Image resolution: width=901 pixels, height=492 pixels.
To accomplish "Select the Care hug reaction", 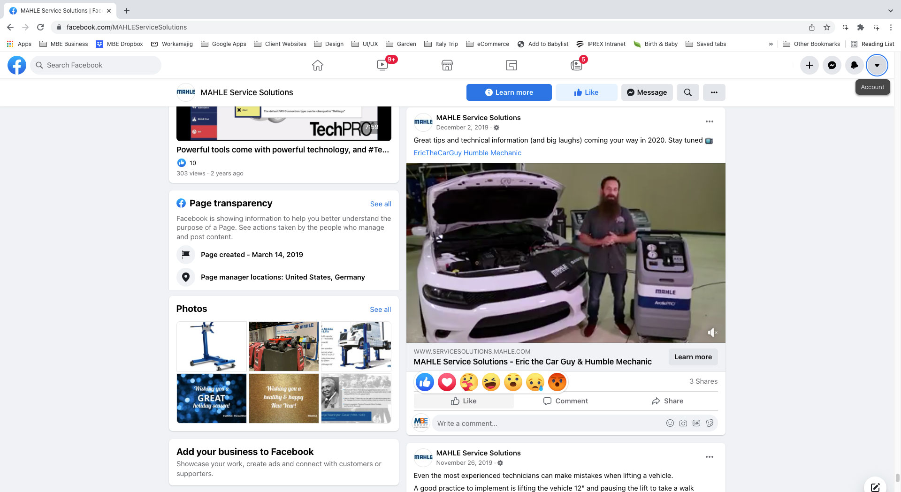I will (469, 382).
